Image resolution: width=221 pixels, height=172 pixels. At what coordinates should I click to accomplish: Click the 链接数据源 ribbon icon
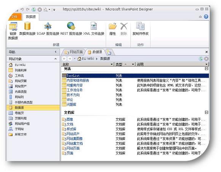(13, 26)
